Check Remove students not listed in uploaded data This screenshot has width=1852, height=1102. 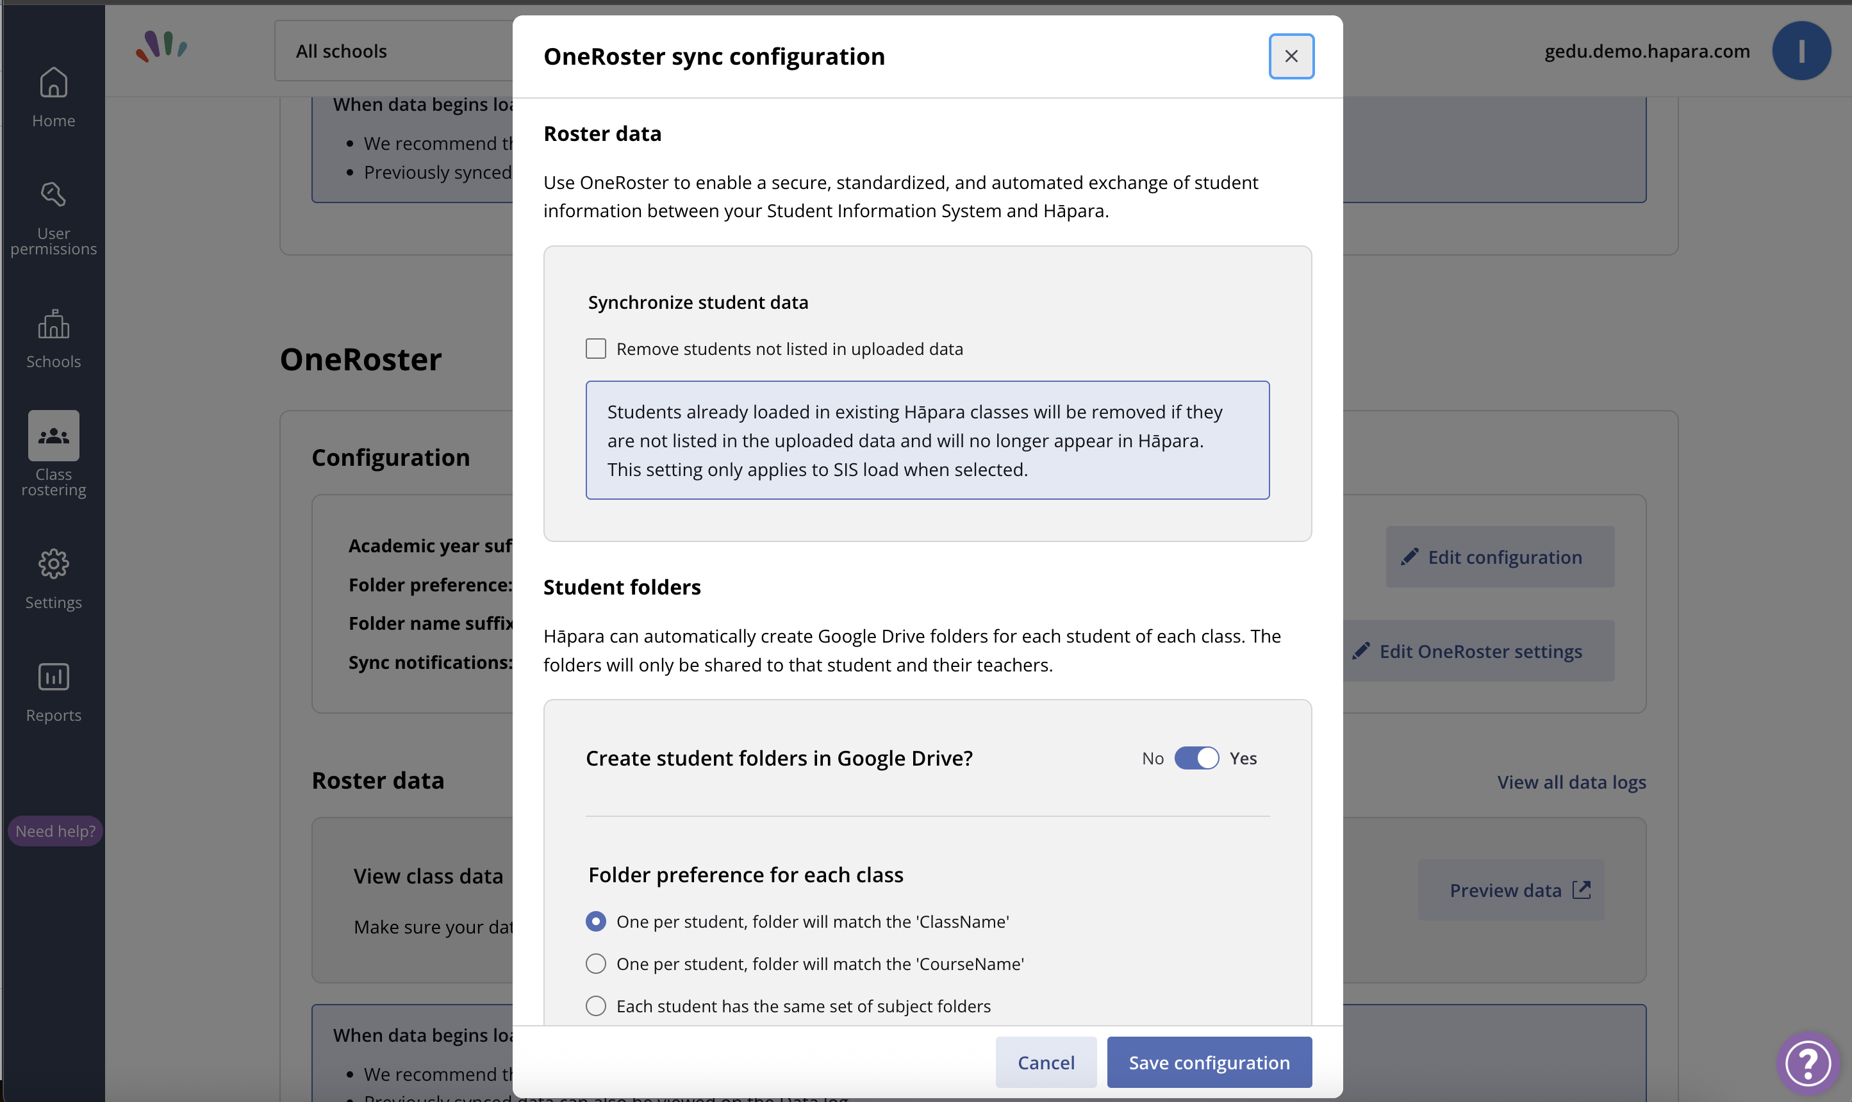pyautogui.click(x=595, y=349)
